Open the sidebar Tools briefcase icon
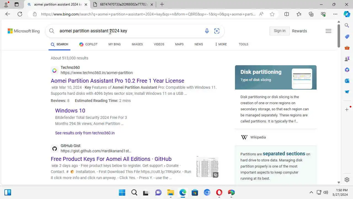 347,48
